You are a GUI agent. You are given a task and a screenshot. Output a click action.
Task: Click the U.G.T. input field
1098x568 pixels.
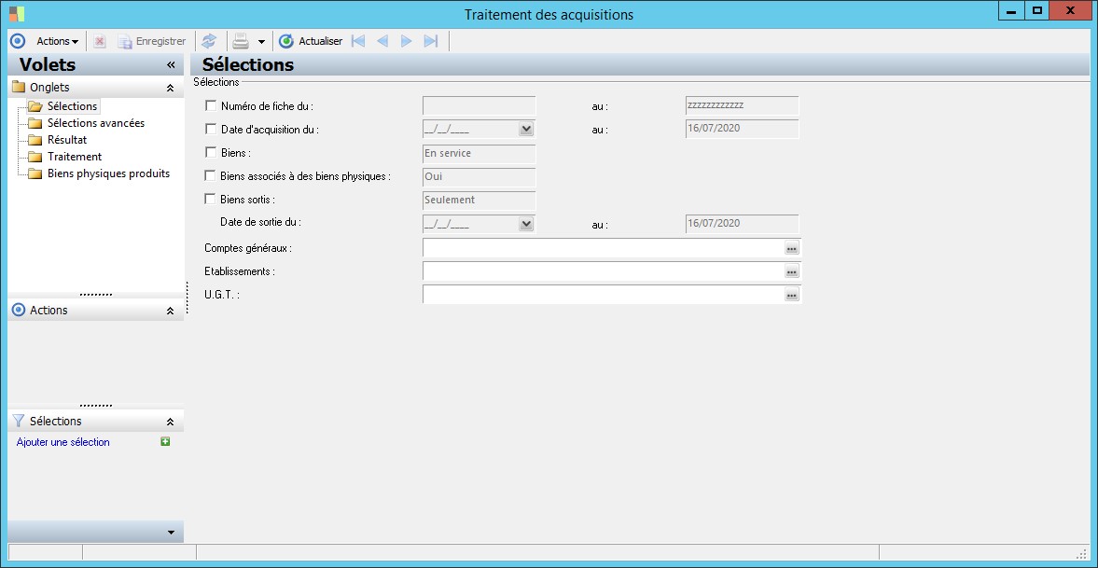coord(603,295)
